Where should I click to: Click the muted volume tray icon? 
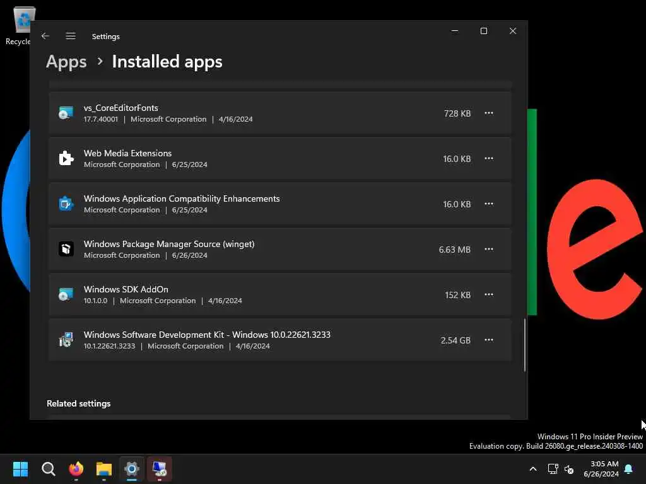[569, 469]
